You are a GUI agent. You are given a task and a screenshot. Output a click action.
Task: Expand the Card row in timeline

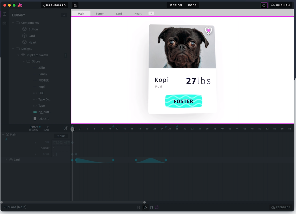pos(6,159)
